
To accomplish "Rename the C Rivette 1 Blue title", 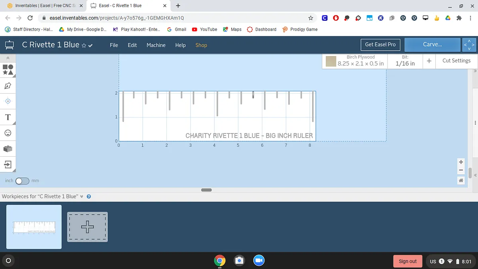I will [x=51, y=45].
